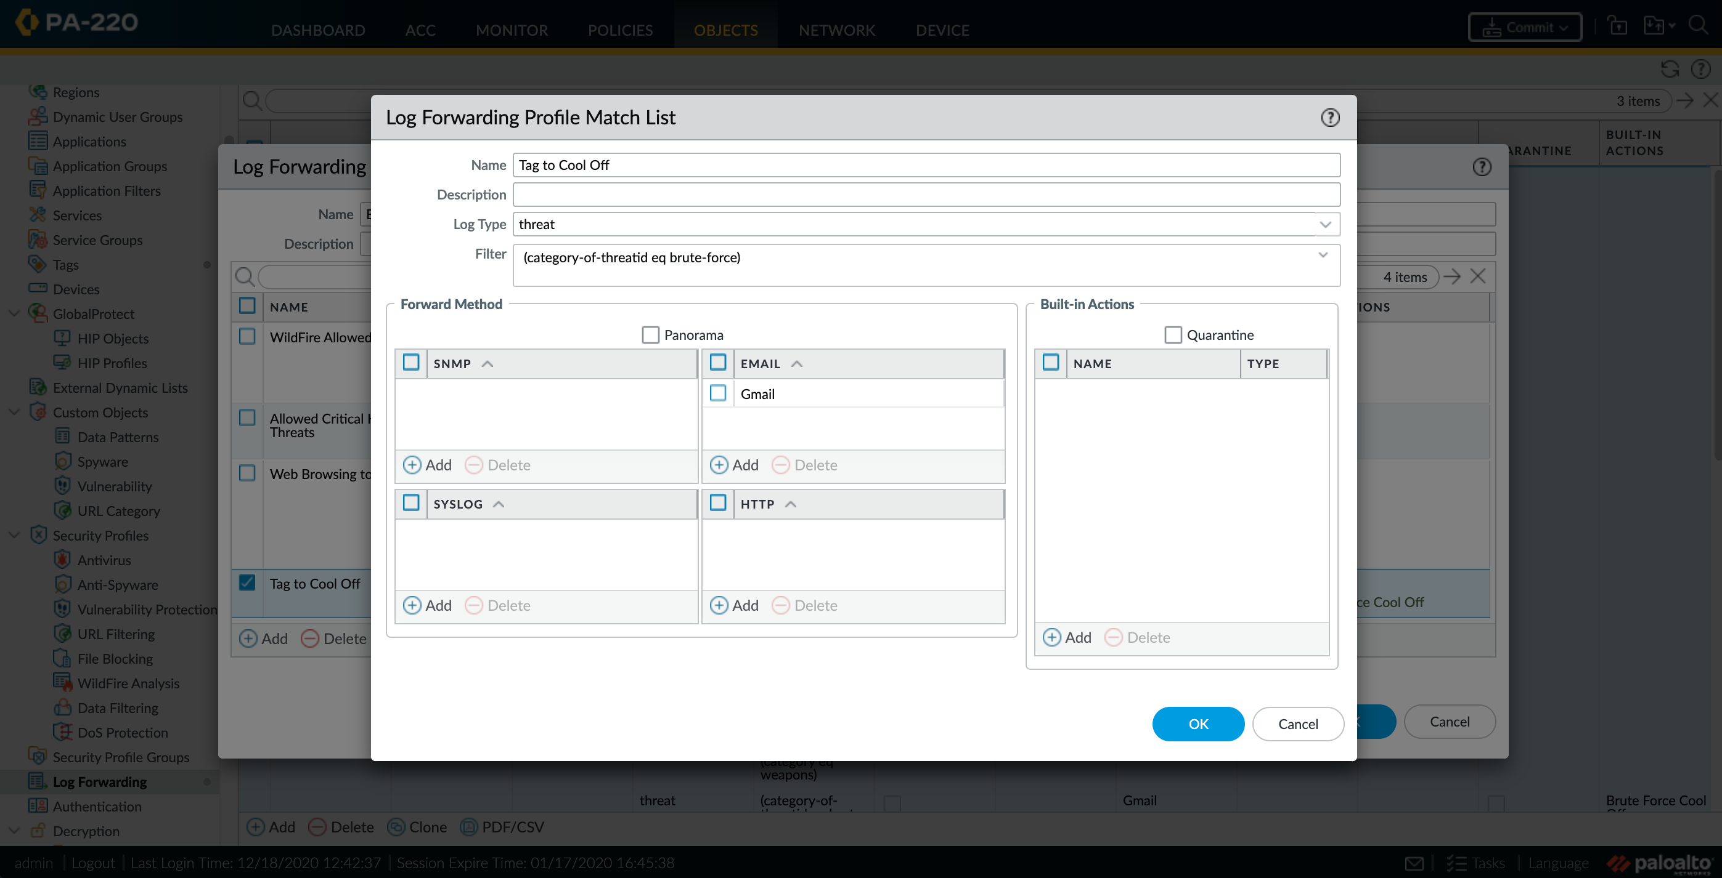
Task: Click the OK button to confirm changes
Action: (1198, 723)
